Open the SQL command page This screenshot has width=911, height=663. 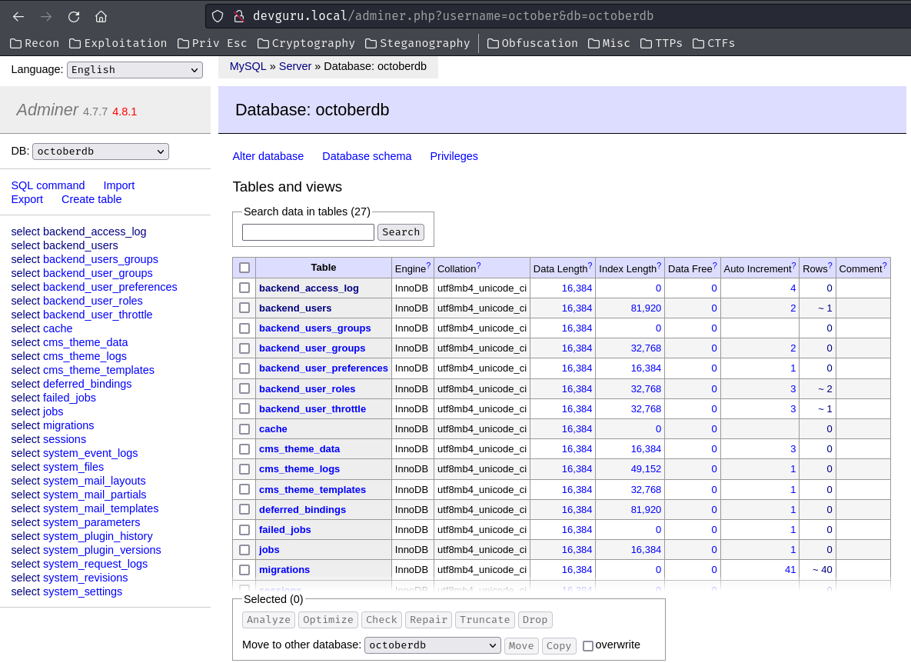coord(48,185)
